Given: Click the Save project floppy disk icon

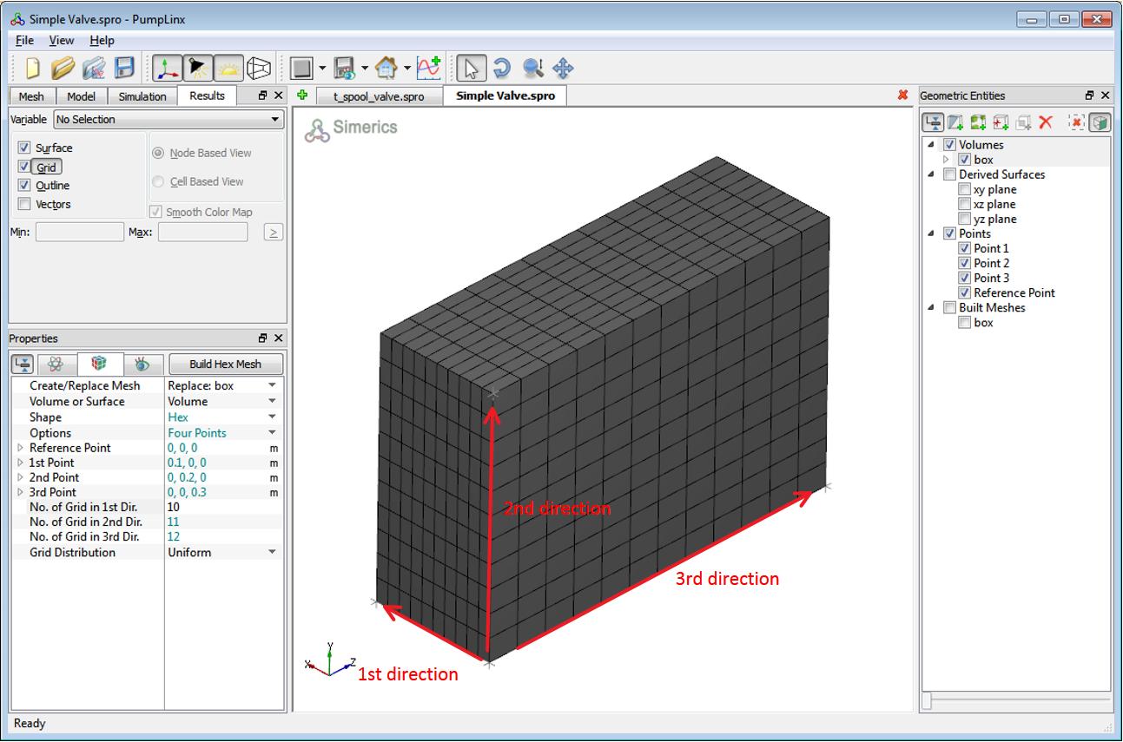Looking at the screenshot, I should [125, 68].
